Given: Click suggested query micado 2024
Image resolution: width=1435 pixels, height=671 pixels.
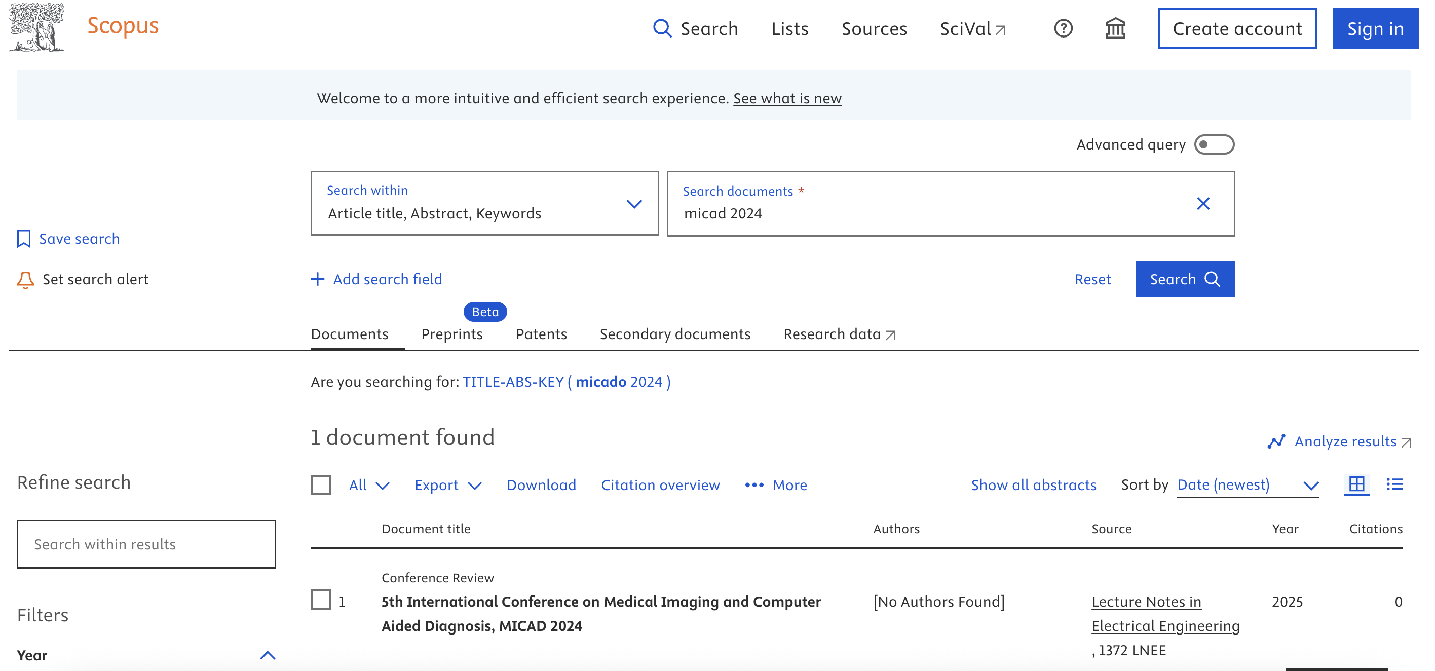Looking at the screenshot, I should point(567,382).
